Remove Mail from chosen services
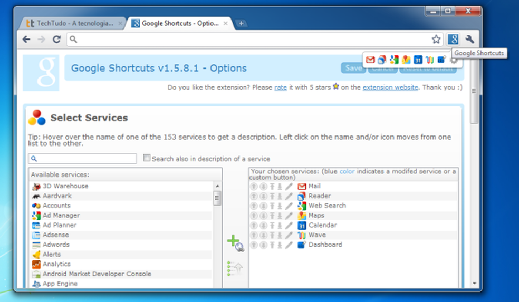Screen dimensions: 519x302 click(309, 186)
